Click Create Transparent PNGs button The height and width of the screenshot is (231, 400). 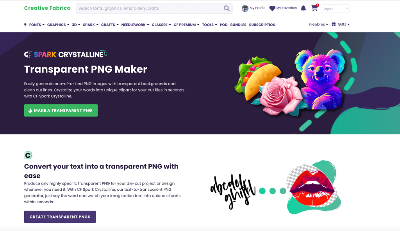pos(60,217)
